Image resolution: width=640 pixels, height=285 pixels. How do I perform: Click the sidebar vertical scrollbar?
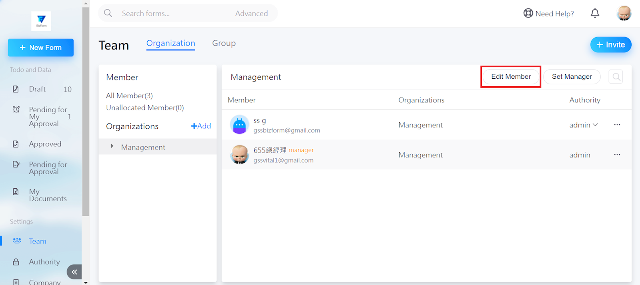coord(86,112)
